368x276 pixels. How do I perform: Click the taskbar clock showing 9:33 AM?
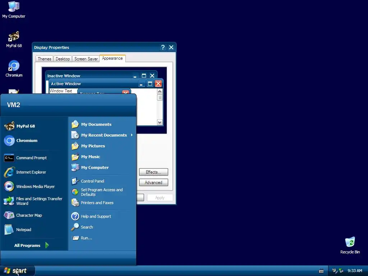point(355,271)
